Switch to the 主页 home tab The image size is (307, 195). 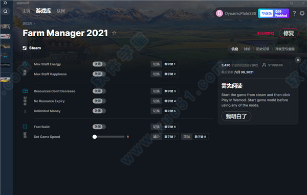point(26,11)
